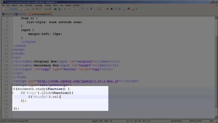The width and height of the screenshot is (218, 123).
Task: Toggle the Indent Guide icon
Action: [x=91, y=9]
